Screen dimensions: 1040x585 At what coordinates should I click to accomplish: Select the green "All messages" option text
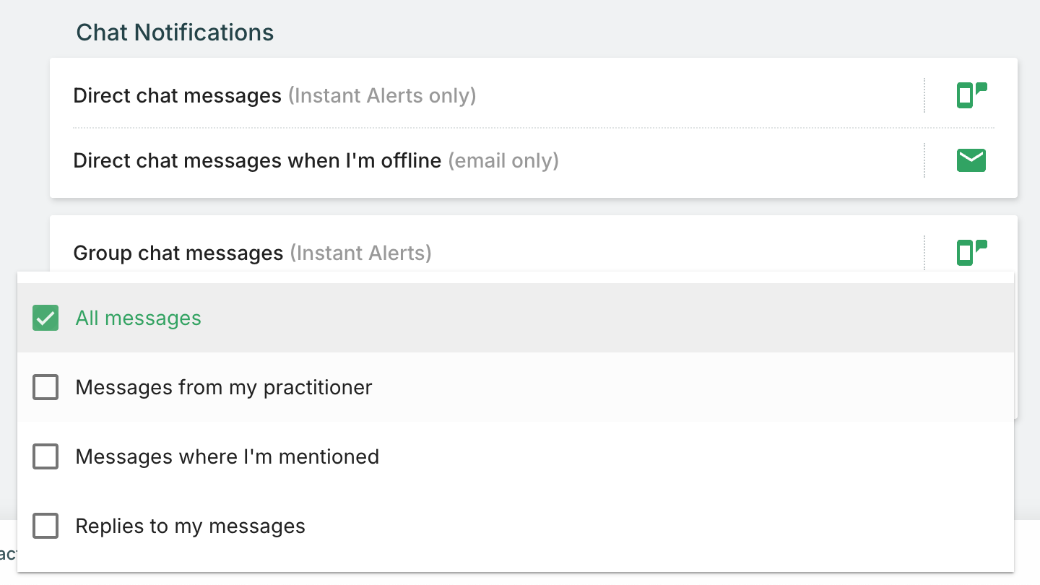point(138,318)
